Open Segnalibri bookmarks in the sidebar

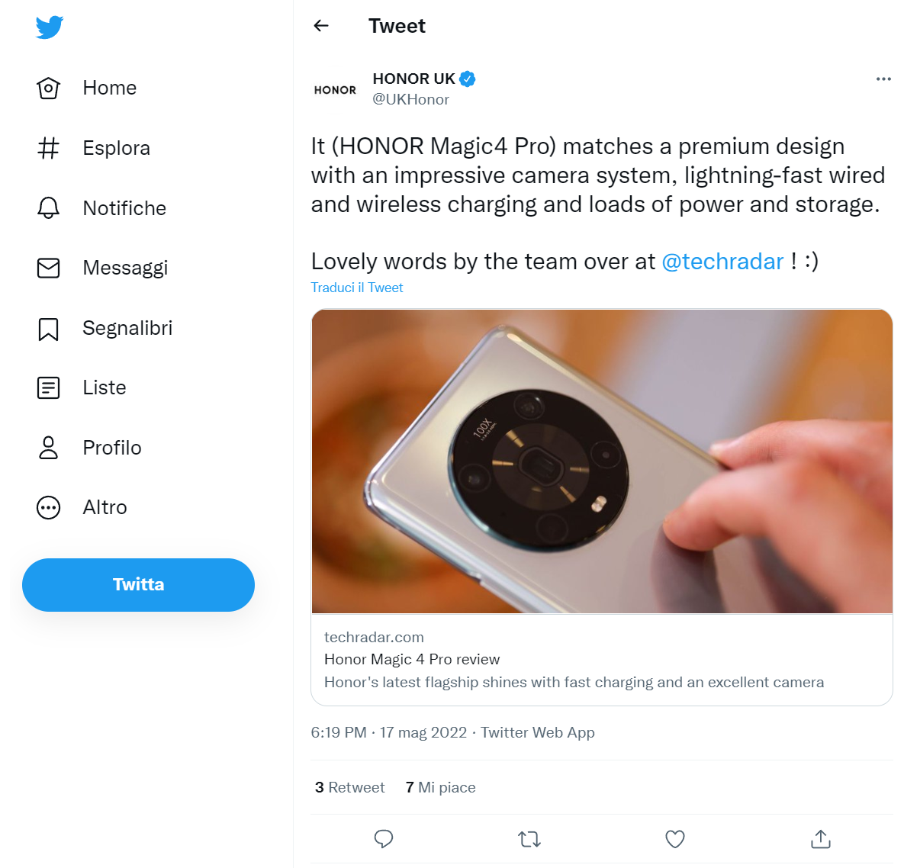coord(127,328)
